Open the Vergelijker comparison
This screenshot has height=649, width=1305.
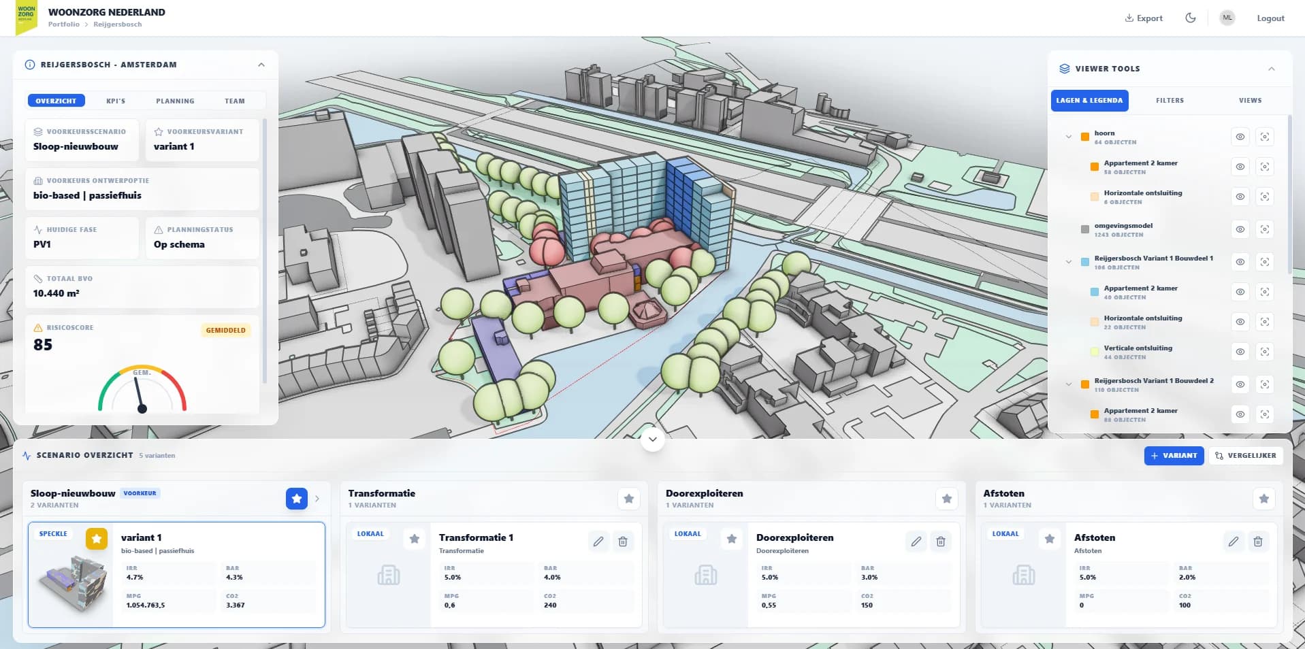tap(1246, 456)
